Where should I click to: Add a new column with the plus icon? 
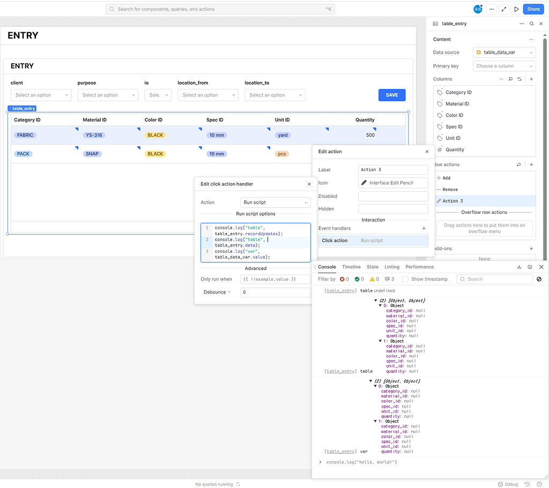click(x=531, y=79)
